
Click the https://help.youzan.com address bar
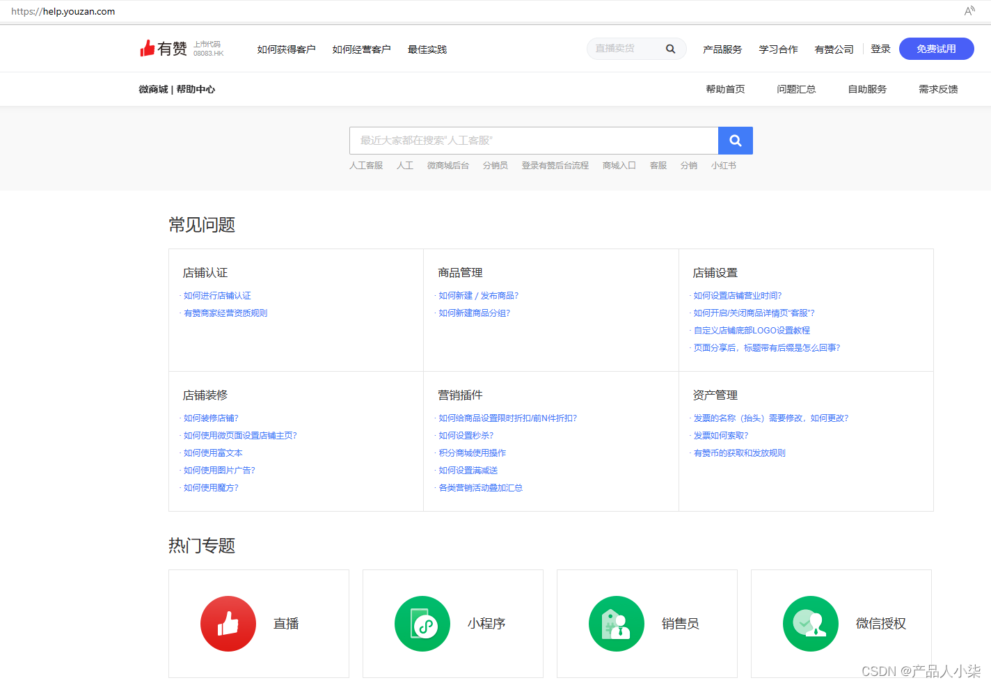[x=63, y=11]
